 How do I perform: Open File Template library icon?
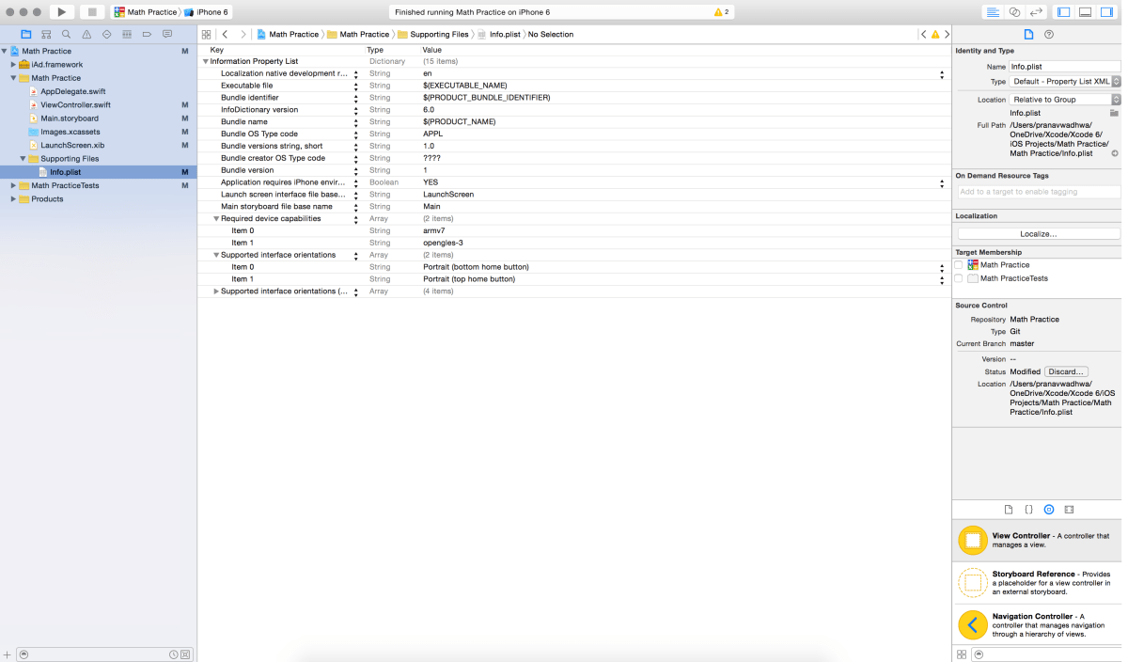(x=1009, y=509)
